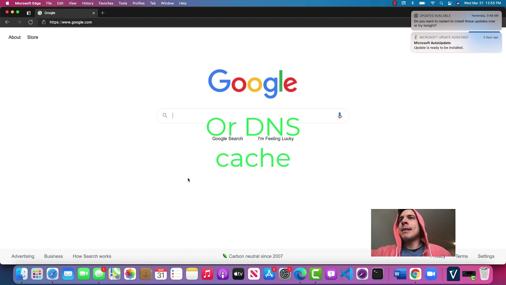506x285 pixels.
Task: Open Settings in Google footer
Action: coord(486,256)
